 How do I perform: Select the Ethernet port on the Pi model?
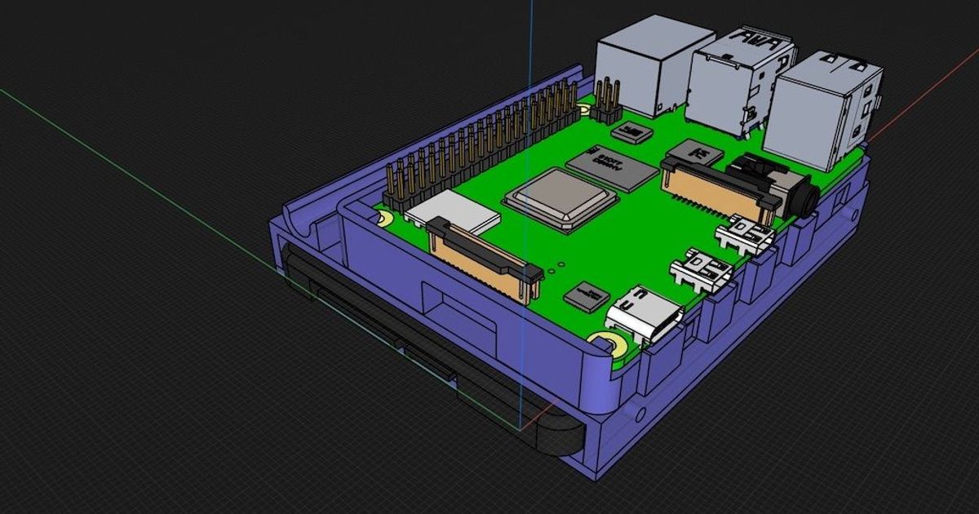point(645,69)
